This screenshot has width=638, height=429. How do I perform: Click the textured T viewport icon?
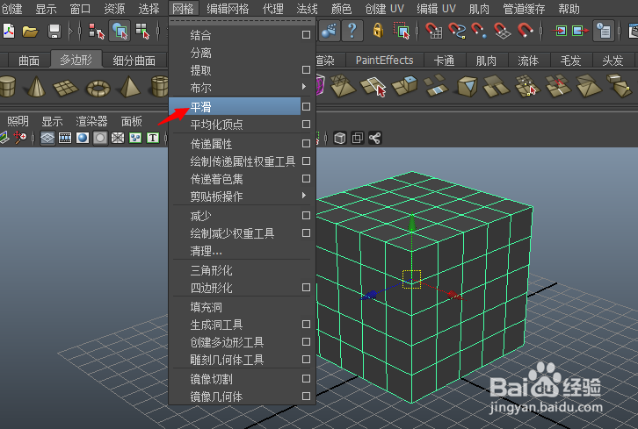153,138
